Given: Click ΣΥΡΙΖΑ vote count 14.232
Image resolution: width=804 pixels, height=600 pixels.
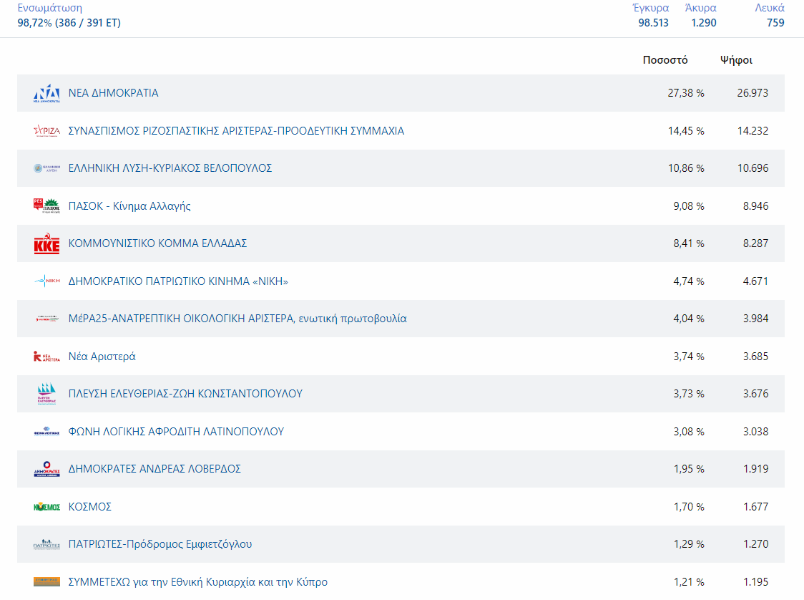Looking at the screenshot, I should [752, 131].
